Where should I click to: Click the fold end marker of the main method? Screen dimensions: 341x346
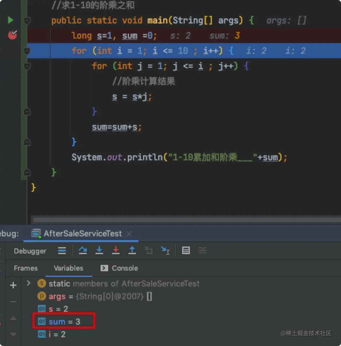(x=27, y=172)
